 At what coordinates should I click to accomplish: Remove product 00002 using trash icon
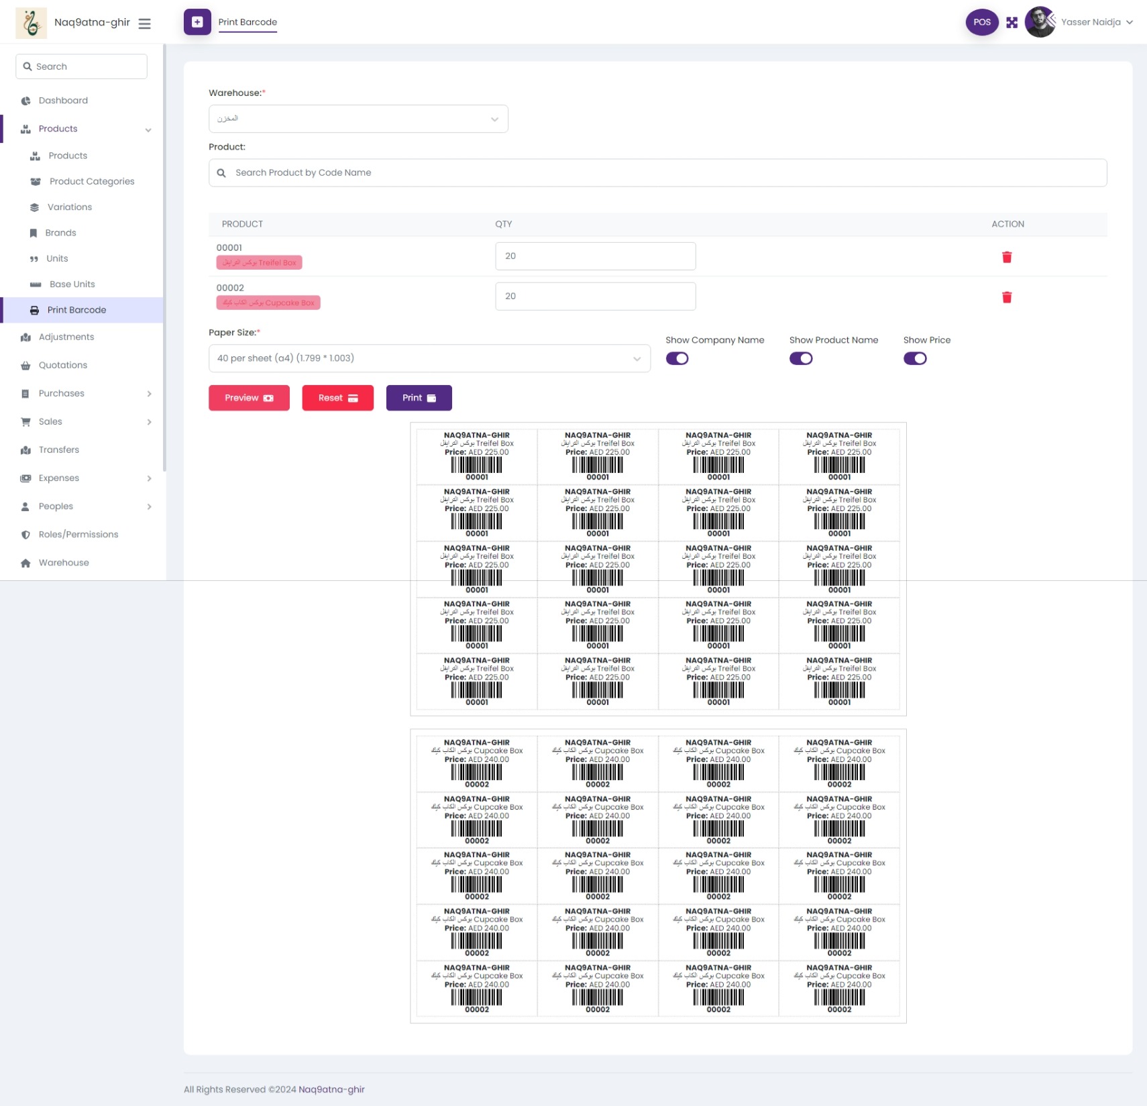pyautogui.click(x=1006, y=297)
